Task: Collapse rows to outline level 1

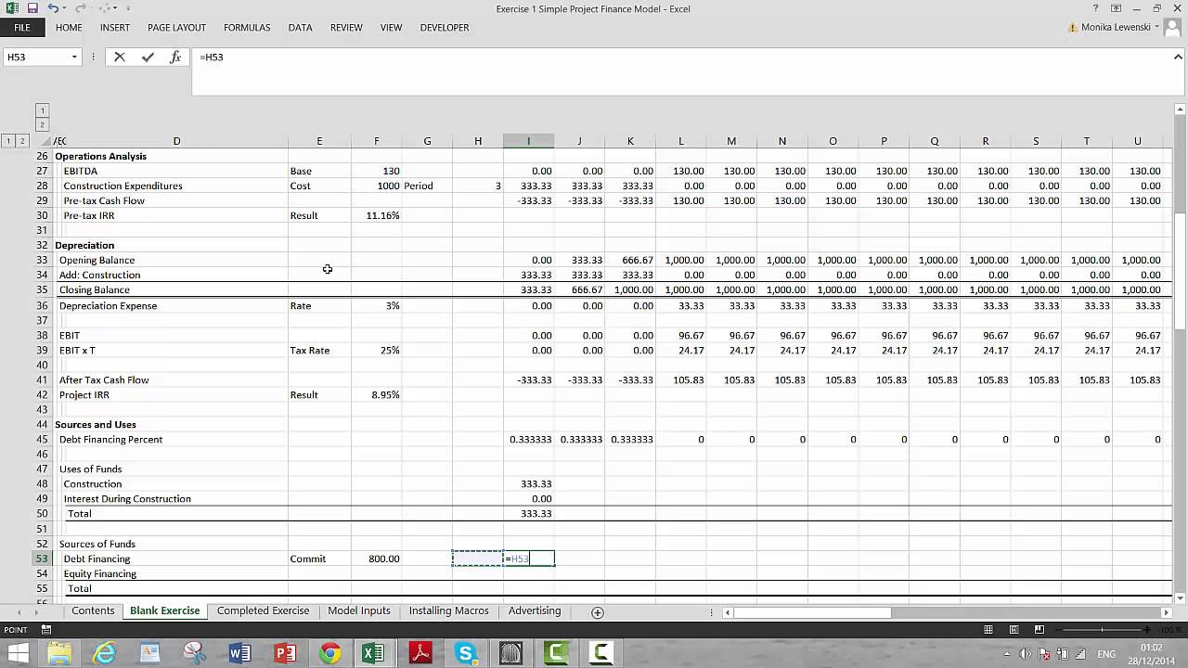Action: click(8, 141)
